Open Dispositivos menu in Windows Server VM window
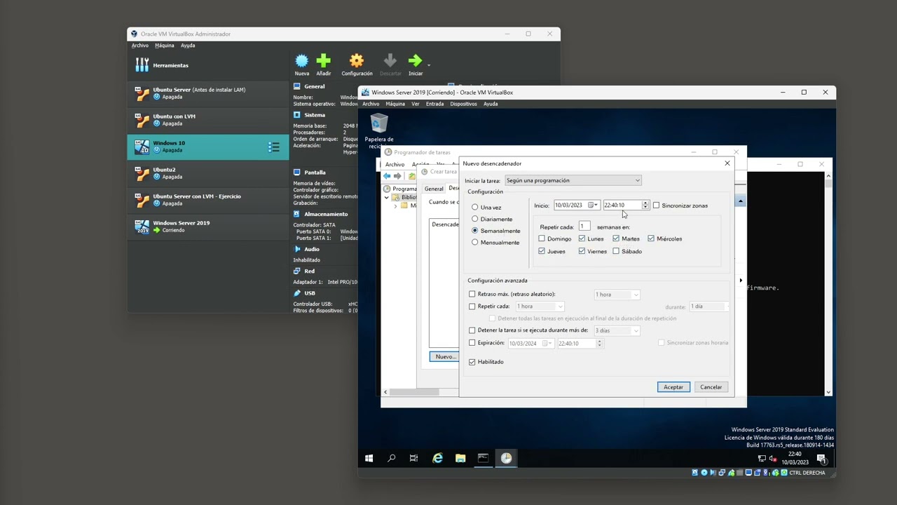 coord(463,104)
